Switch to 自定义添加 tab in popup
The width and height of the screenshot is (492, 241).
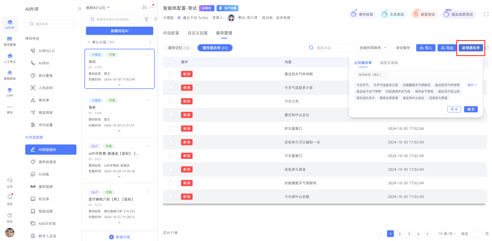point(389,63)
